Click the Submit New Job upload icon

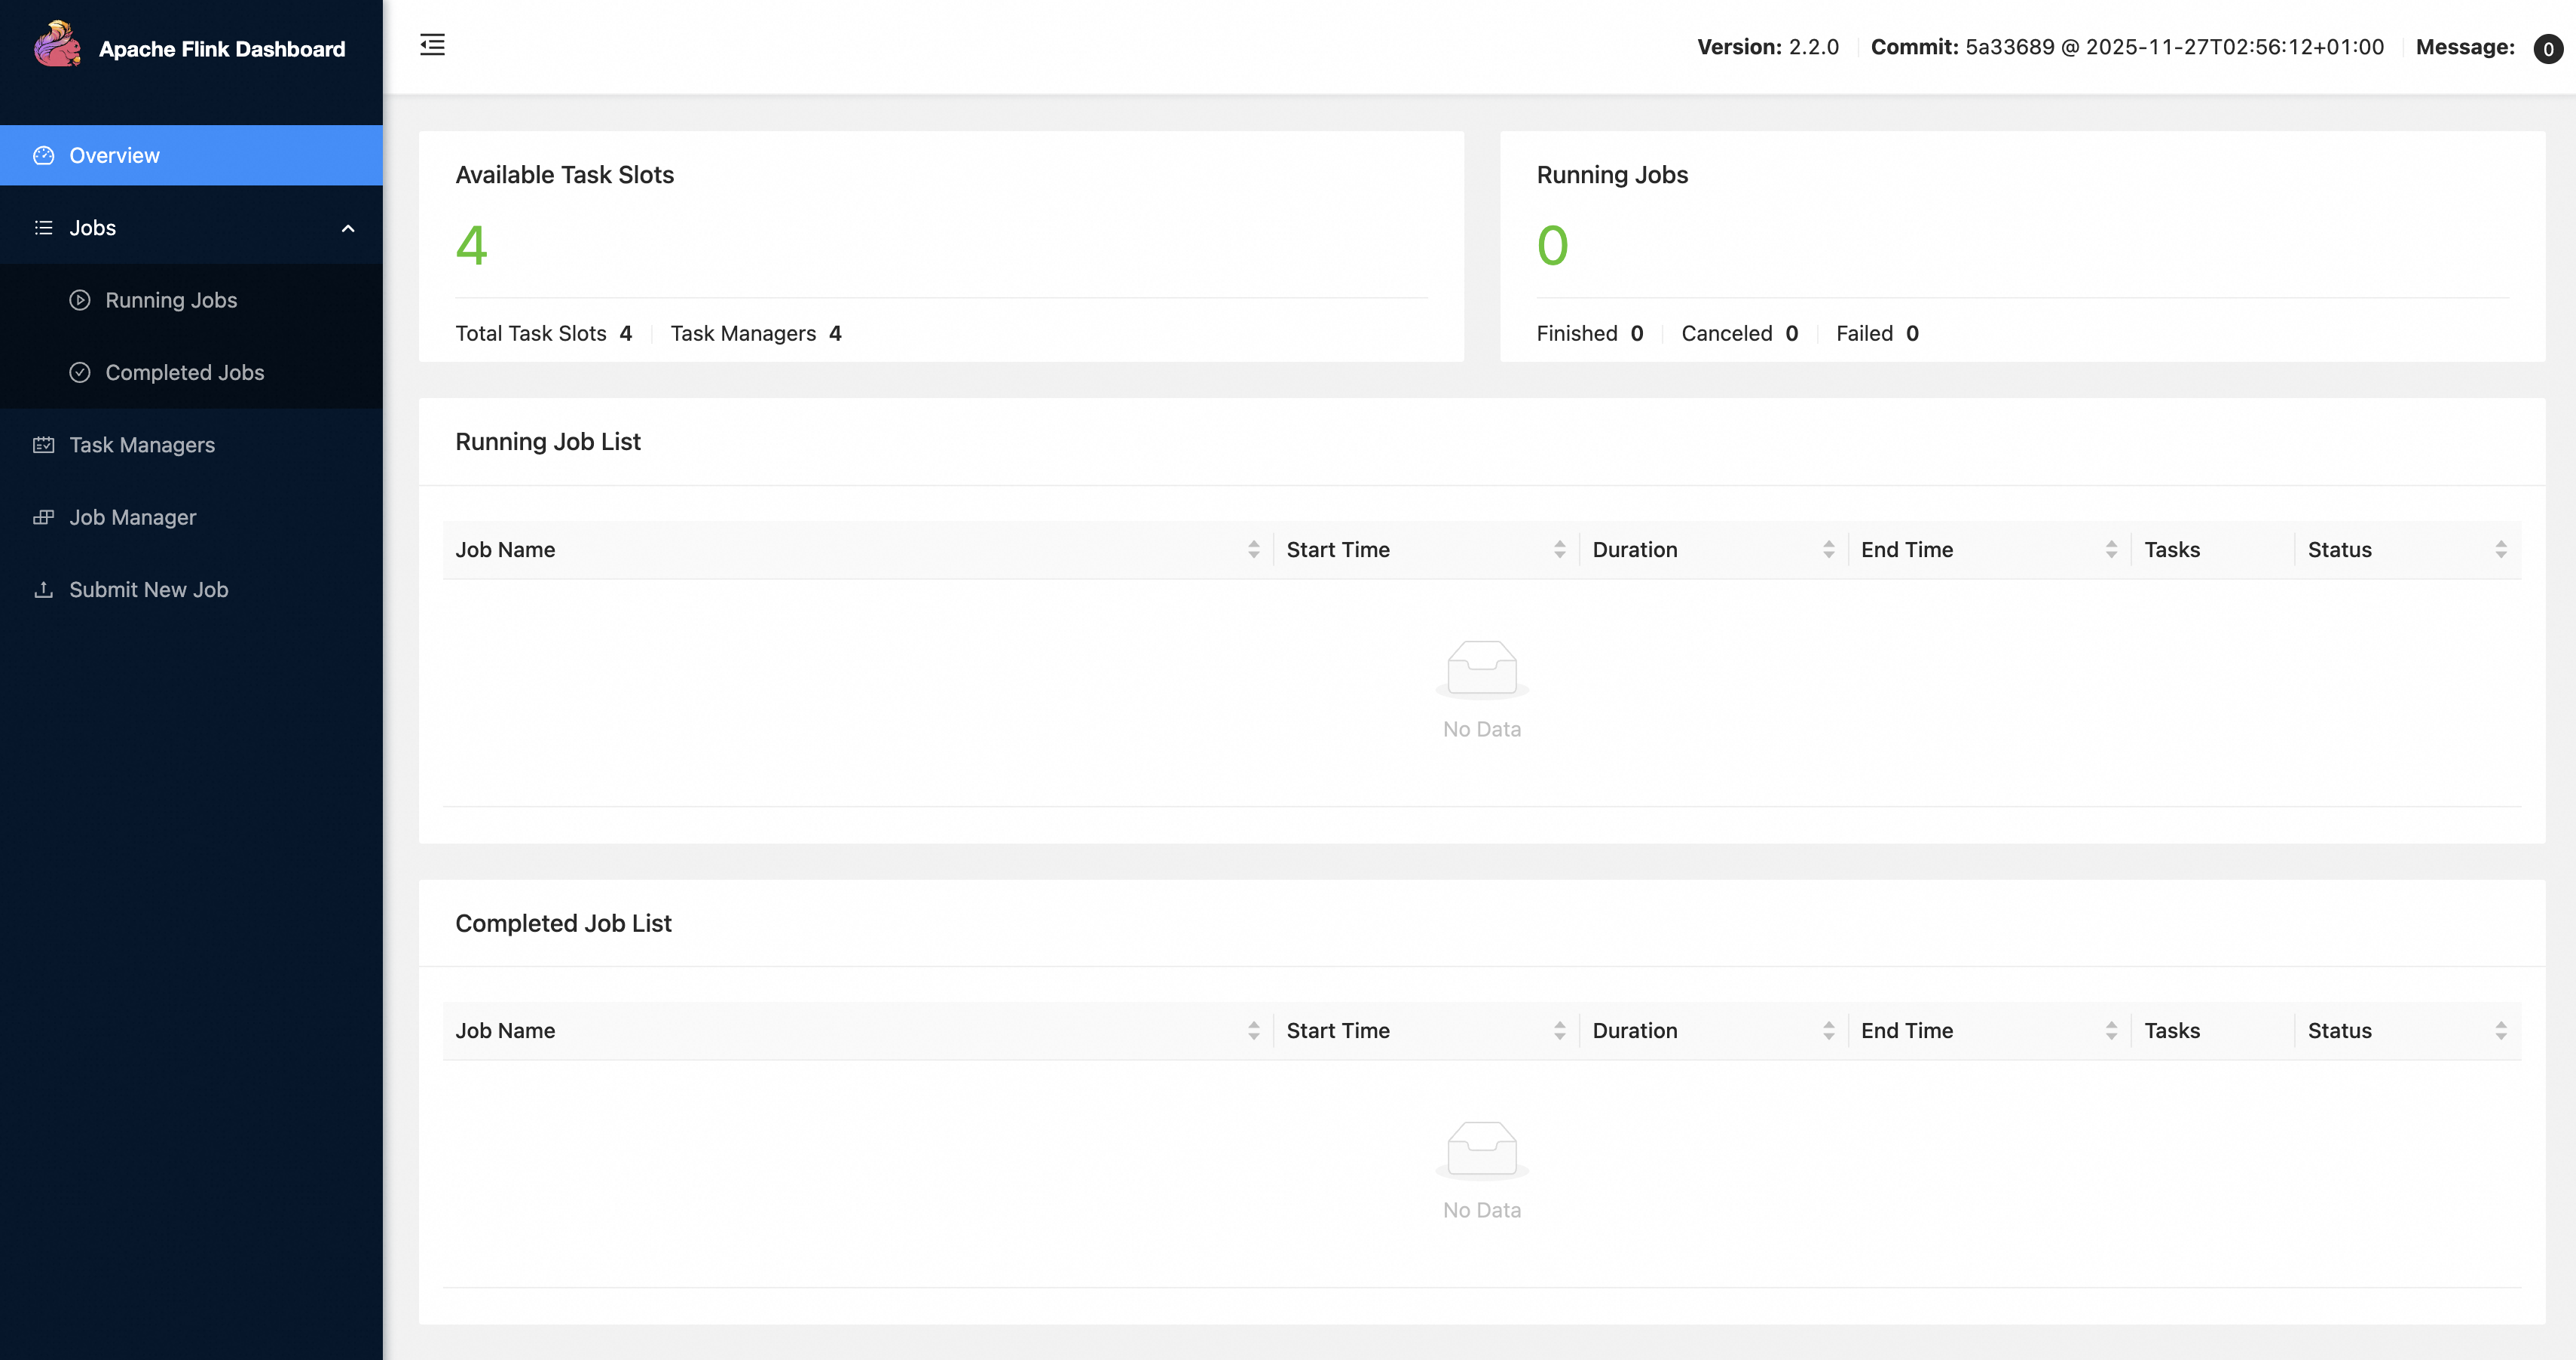(x=43, y=589)
